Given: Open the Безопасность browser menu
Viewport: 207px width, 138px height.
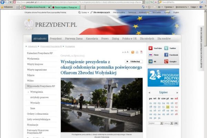Looking at the screenshot, I should (x=182, y=7).
